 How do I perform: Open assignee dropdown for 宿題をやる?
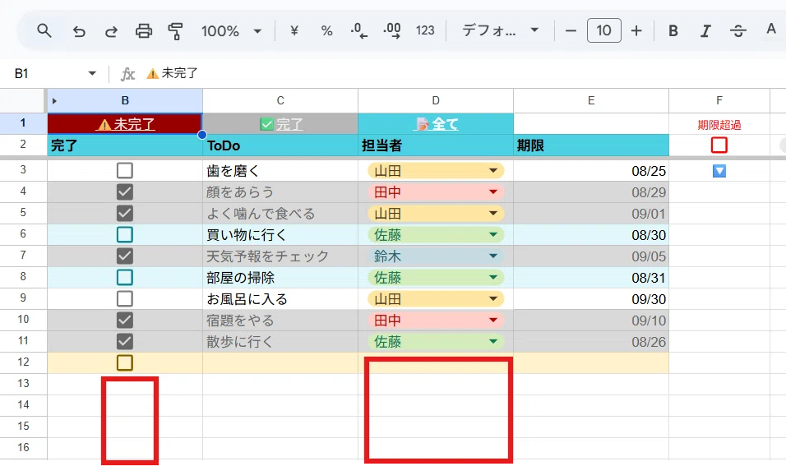point(493,321)
